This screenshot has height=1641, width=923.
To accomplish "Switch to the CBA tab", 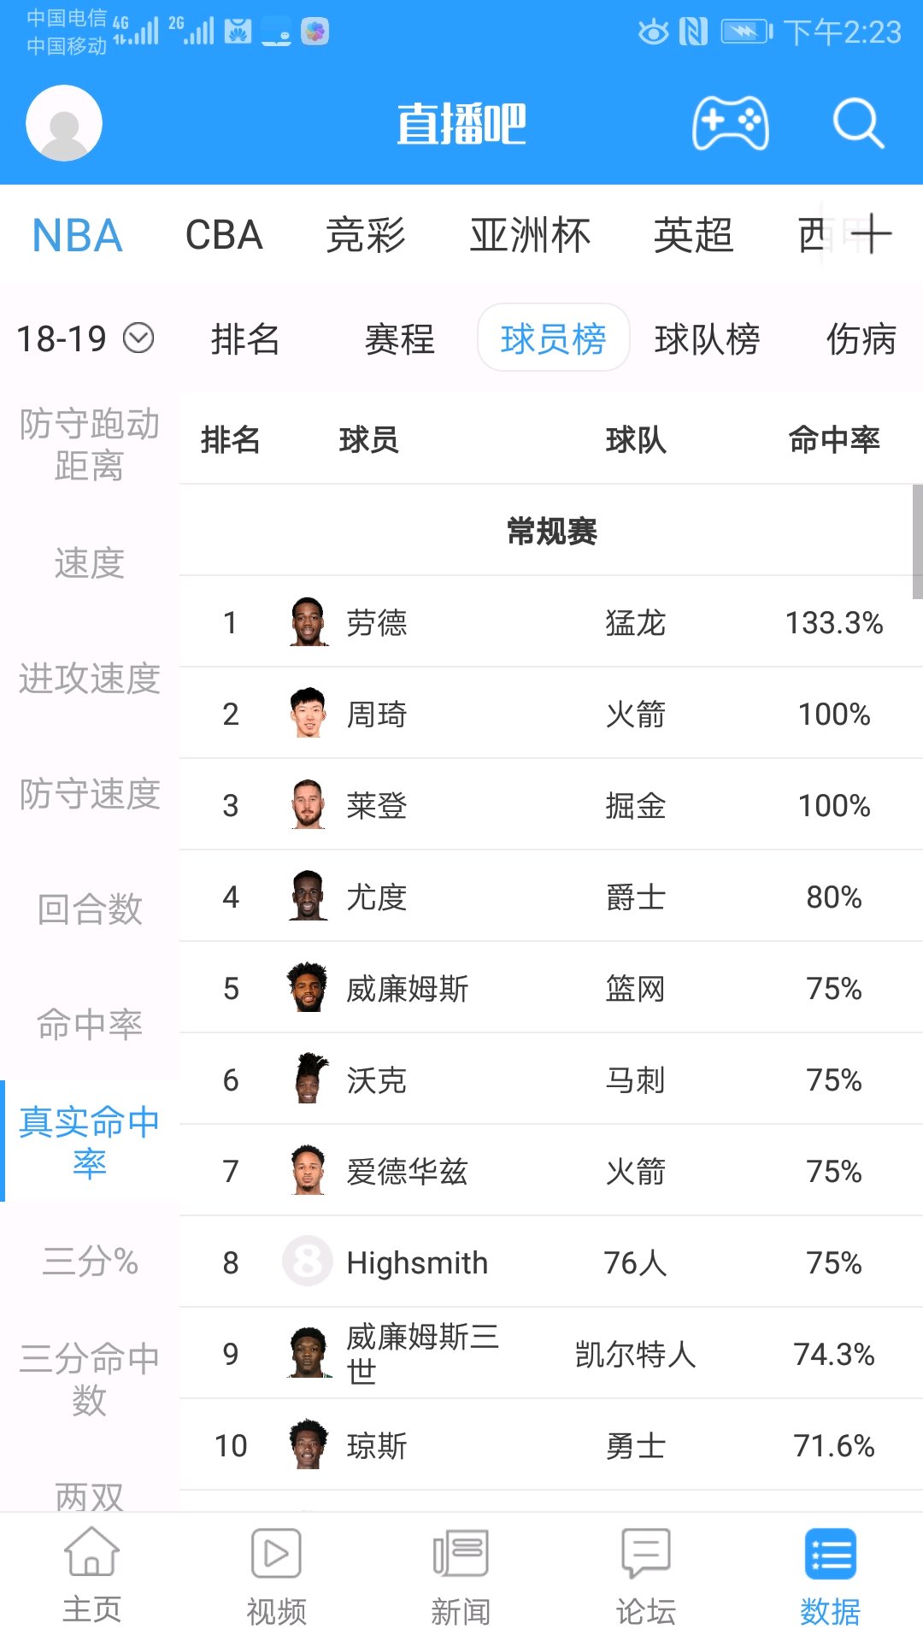I will click(x=224, y=235).
